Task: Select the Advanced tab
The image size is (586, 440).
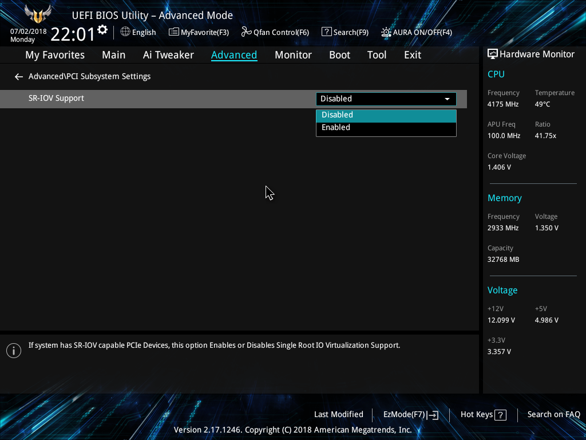Action: click(234, 55)
